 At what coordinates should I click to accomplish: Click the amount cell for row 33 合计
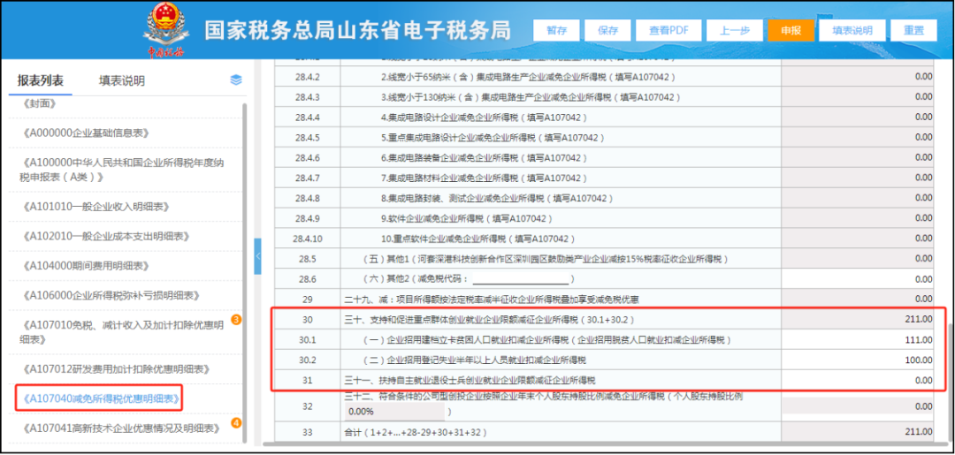[858, 433]
